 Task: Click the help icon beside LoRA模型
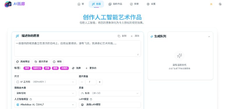(x=91, y=99)
